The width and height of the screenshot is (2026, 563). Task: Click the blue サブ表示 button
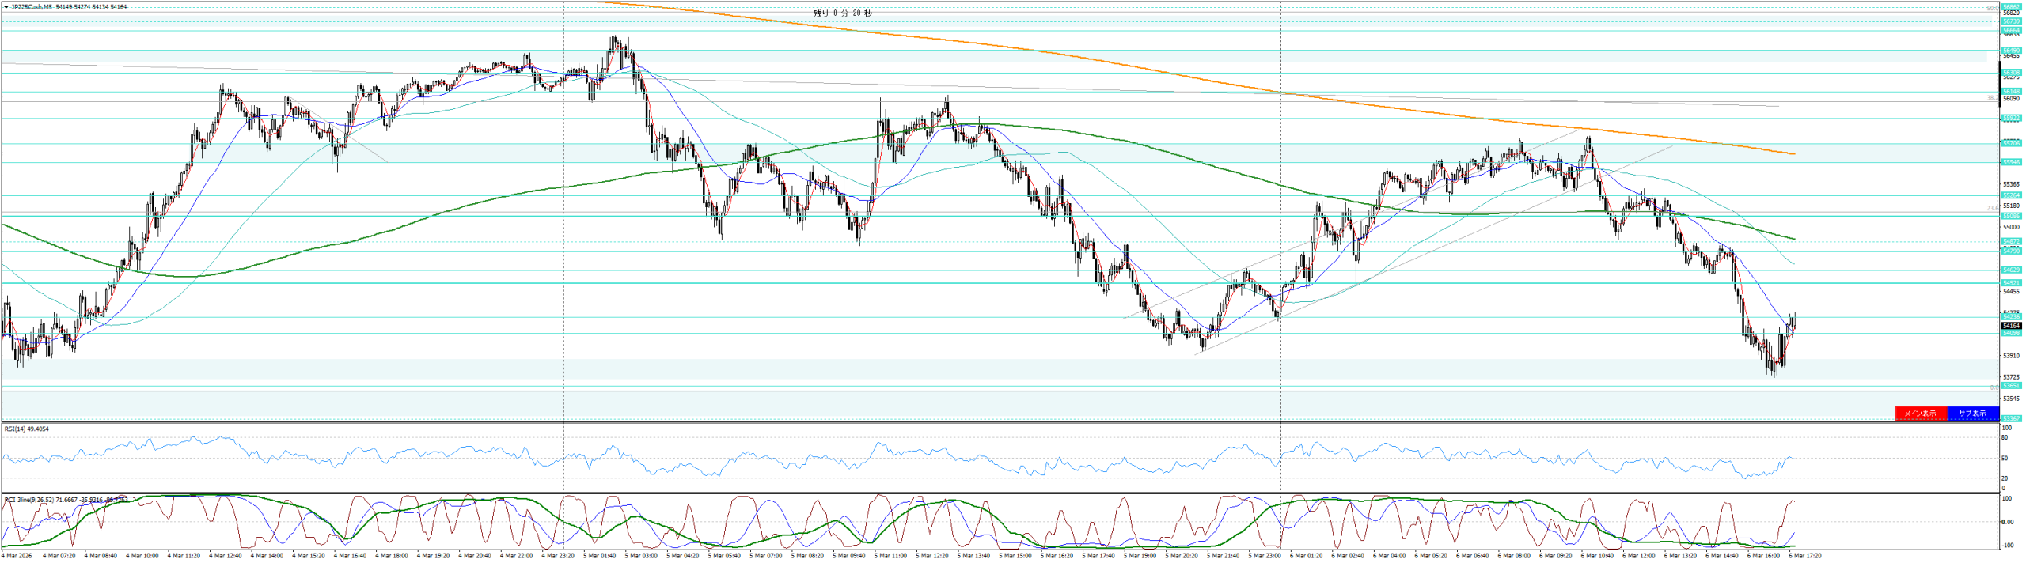pos(1972,414)
